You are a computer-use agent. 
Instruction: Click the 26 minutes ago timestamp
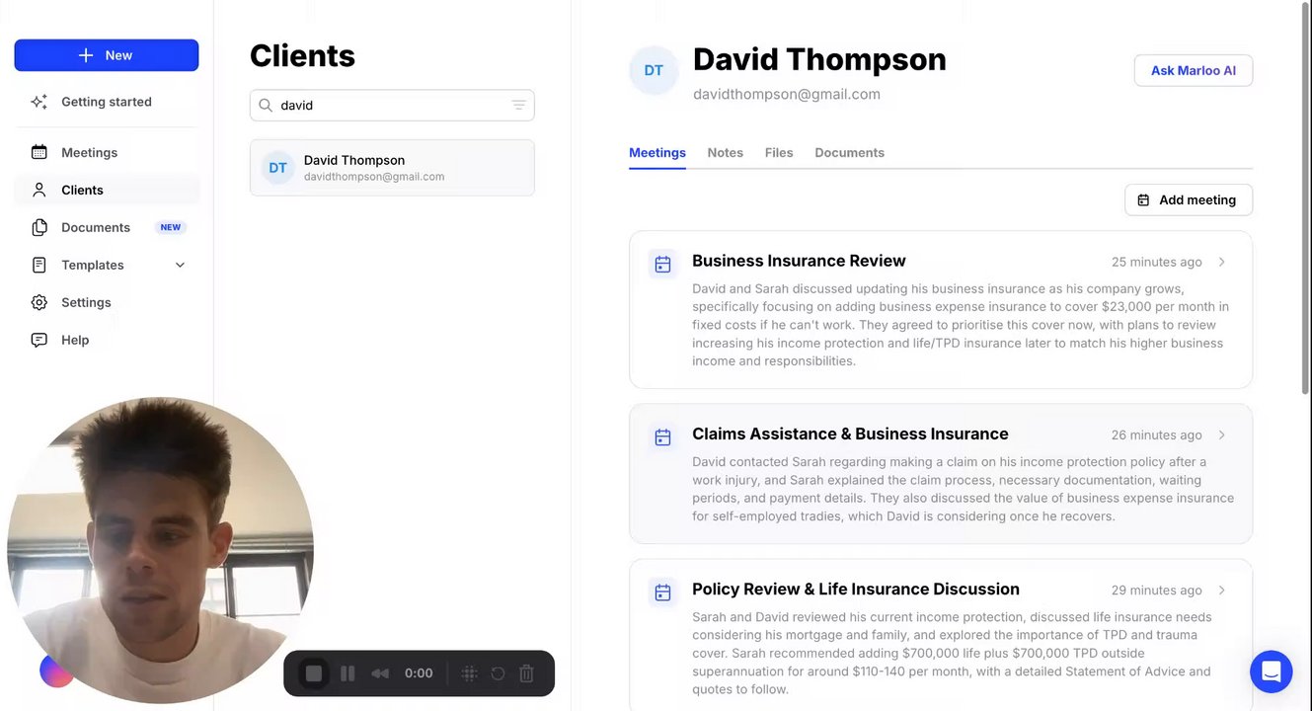click(1157, 434)
